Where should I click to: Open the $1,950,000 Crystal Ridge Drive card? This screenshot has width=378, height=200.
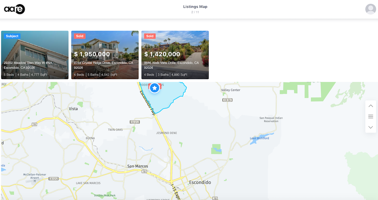coord(105,55)
